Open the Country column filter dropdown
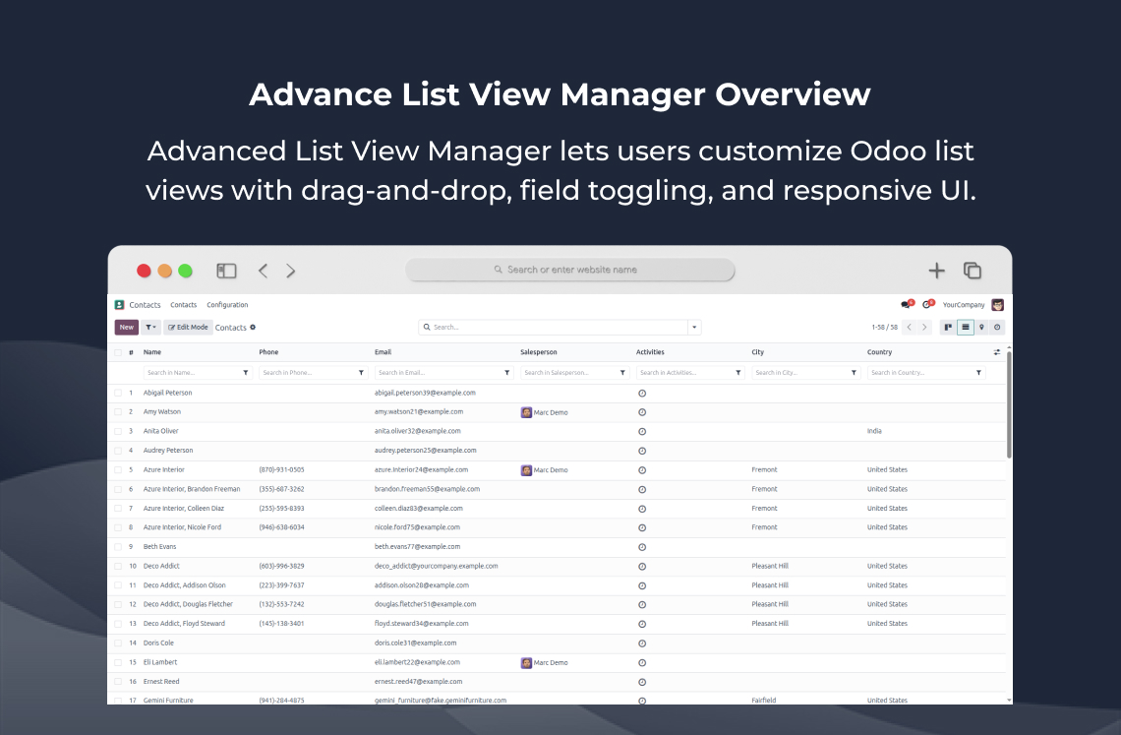This screenshot has height=735, width=1121. (x=978, y=373)
